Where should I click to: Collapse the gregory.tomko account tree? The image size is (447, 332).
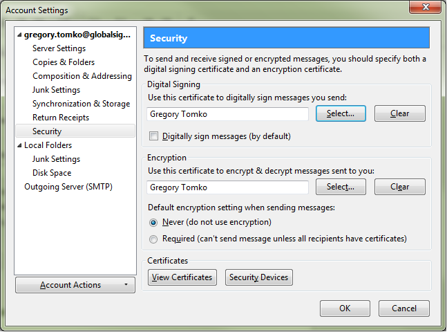19,35
